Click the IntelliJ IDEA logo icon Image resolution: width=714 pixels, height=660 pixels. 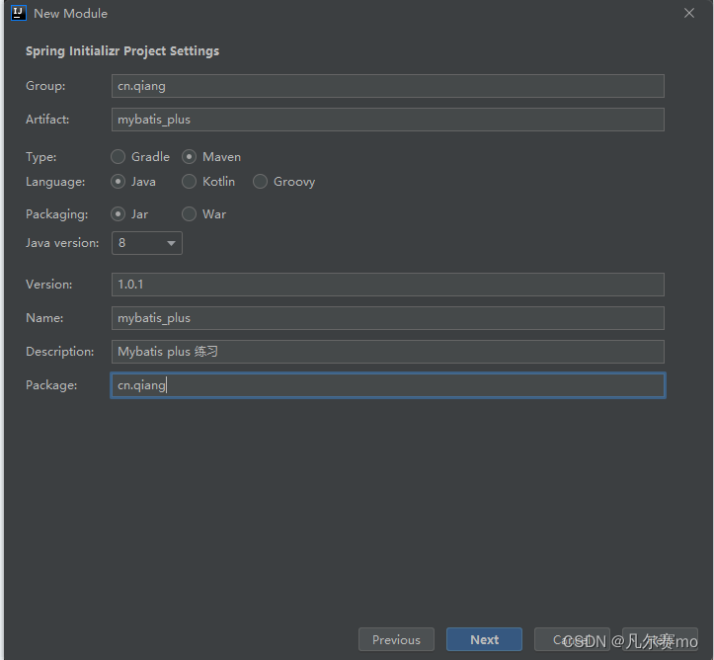19,13
